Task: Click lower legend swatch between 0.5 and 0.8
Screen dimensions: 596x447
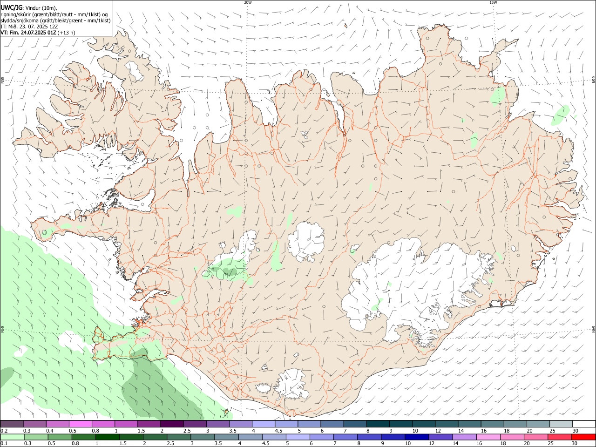Action: tap(60, 437)
